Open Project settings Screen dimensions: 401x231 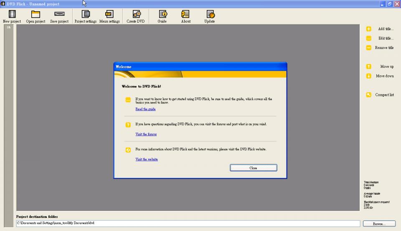(85, 16)
